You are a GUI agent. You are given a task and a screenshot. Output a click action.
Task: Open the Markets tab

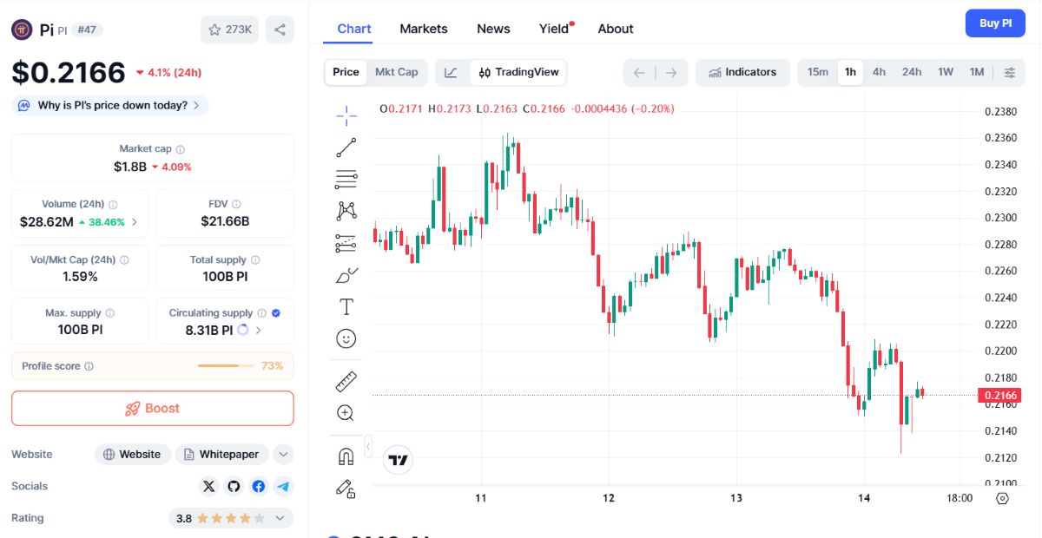click(x=424, y=29)
